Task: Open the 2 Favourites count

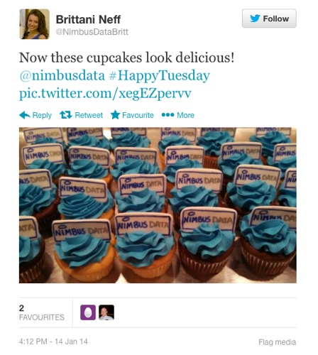Action: (42, 312)
